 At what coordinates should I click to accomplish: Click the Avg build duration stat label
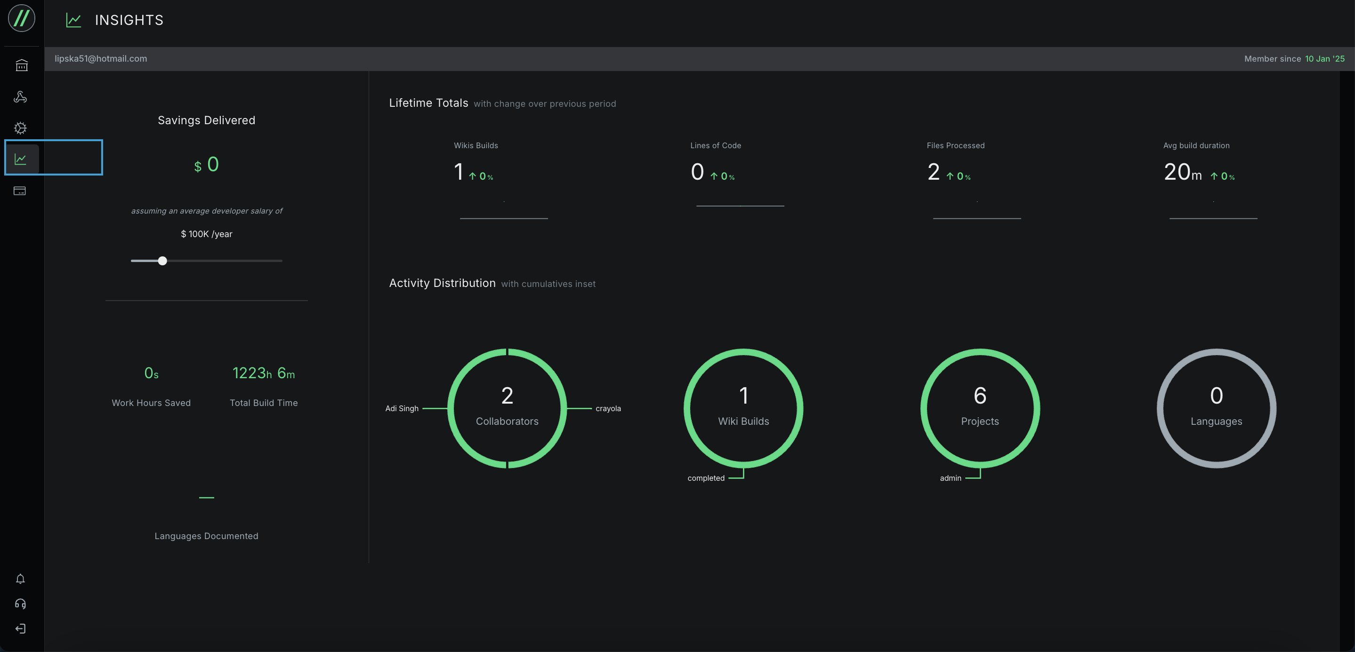pyautogui.click(x=1196, y=145)
